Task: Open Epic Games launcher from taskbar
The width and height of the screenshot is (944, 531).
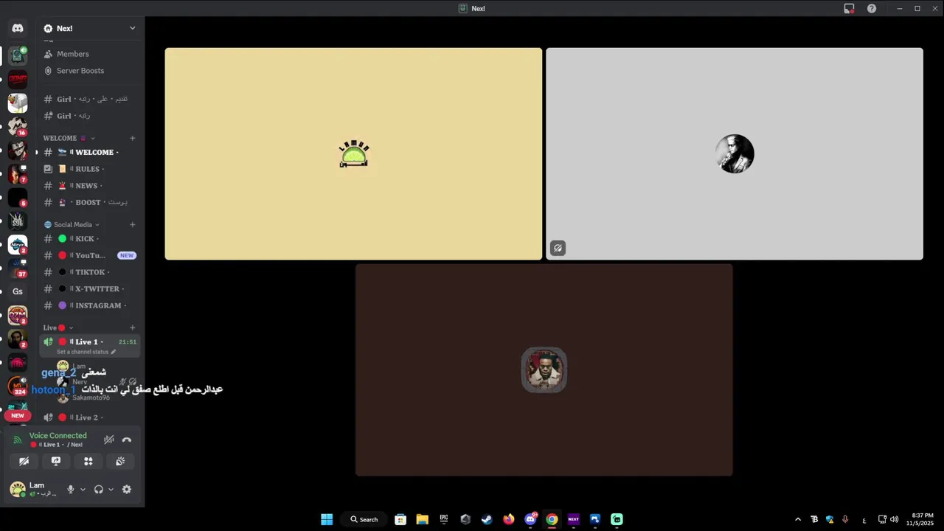Action: tap(444, 519)
